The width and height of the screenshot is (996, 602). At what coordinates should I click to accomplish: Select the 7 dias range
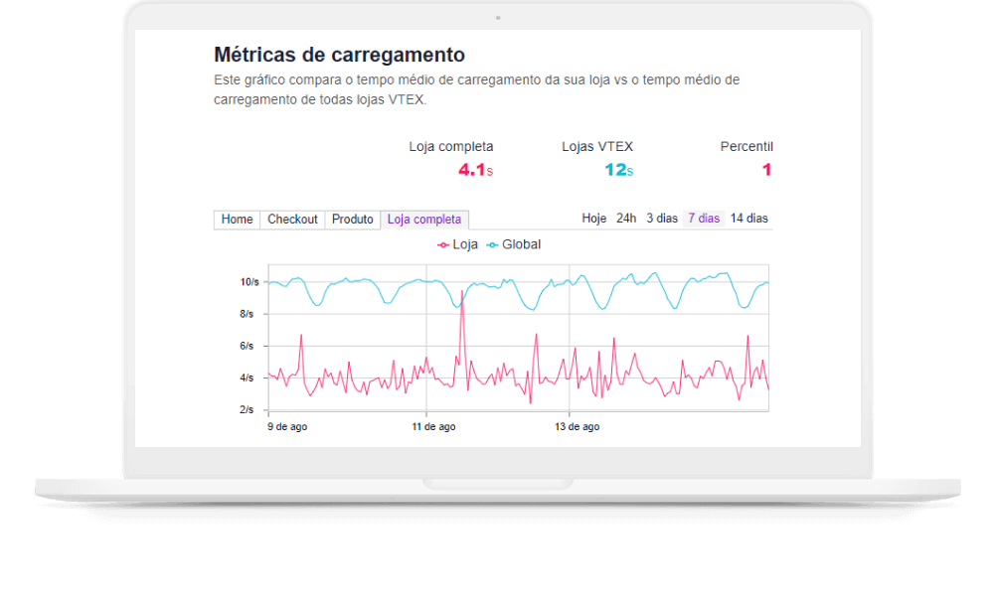pos(704,219)
